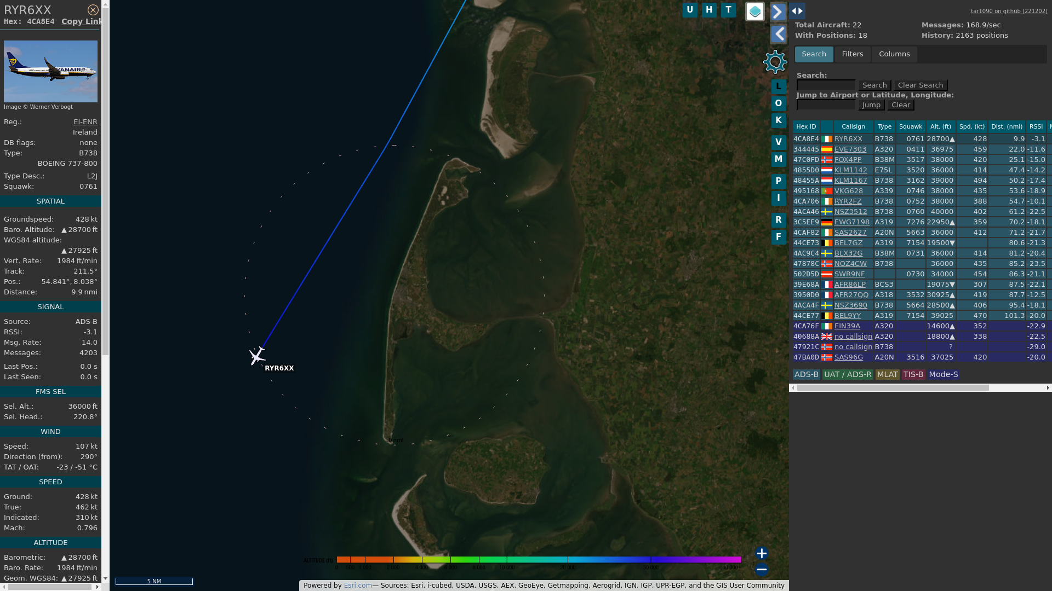Click the sidebar width double-arrow toggle icon
The image size is (1052, 591).
(x=797, y=11)
